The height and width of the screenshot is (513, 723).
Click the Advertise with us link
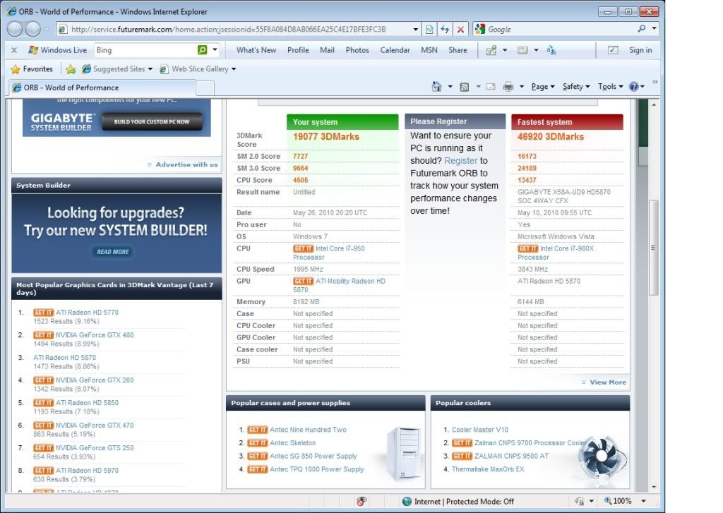pos(186,164)
